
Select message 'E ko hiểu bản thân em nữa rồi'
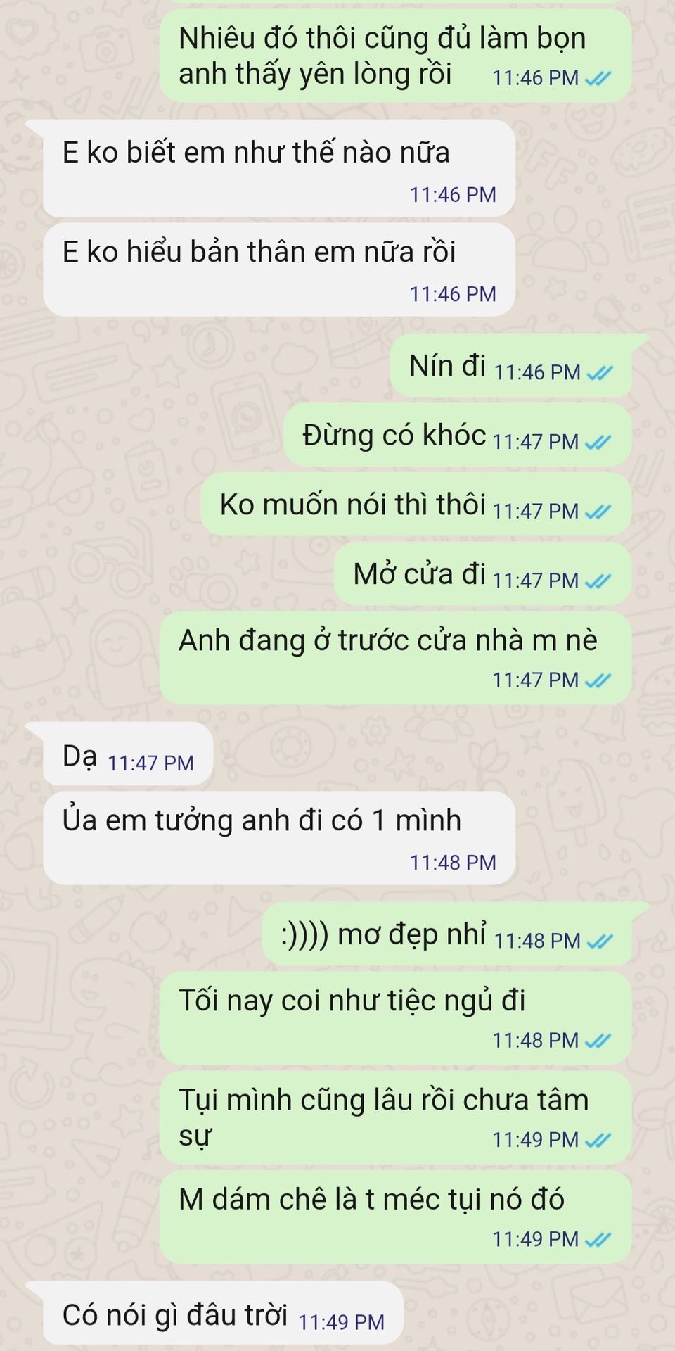[279, 269]
